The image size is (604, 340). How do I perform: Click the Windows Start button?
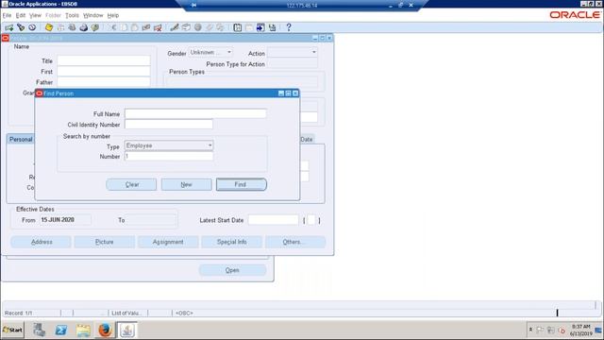(12, 330)
